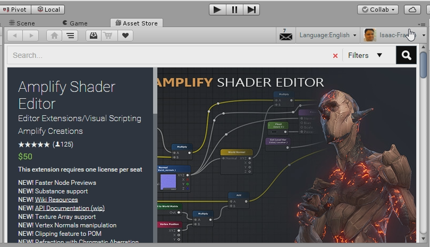Screen dimensions: 430x247
Task: Open the shopping cart
Action: pos(109,36)
